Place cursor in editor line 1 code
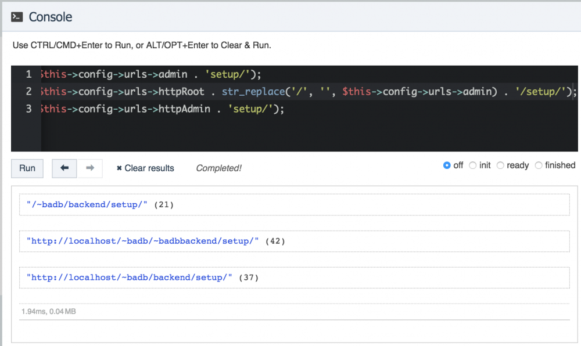The image size is (581, 346). point(151,74)
